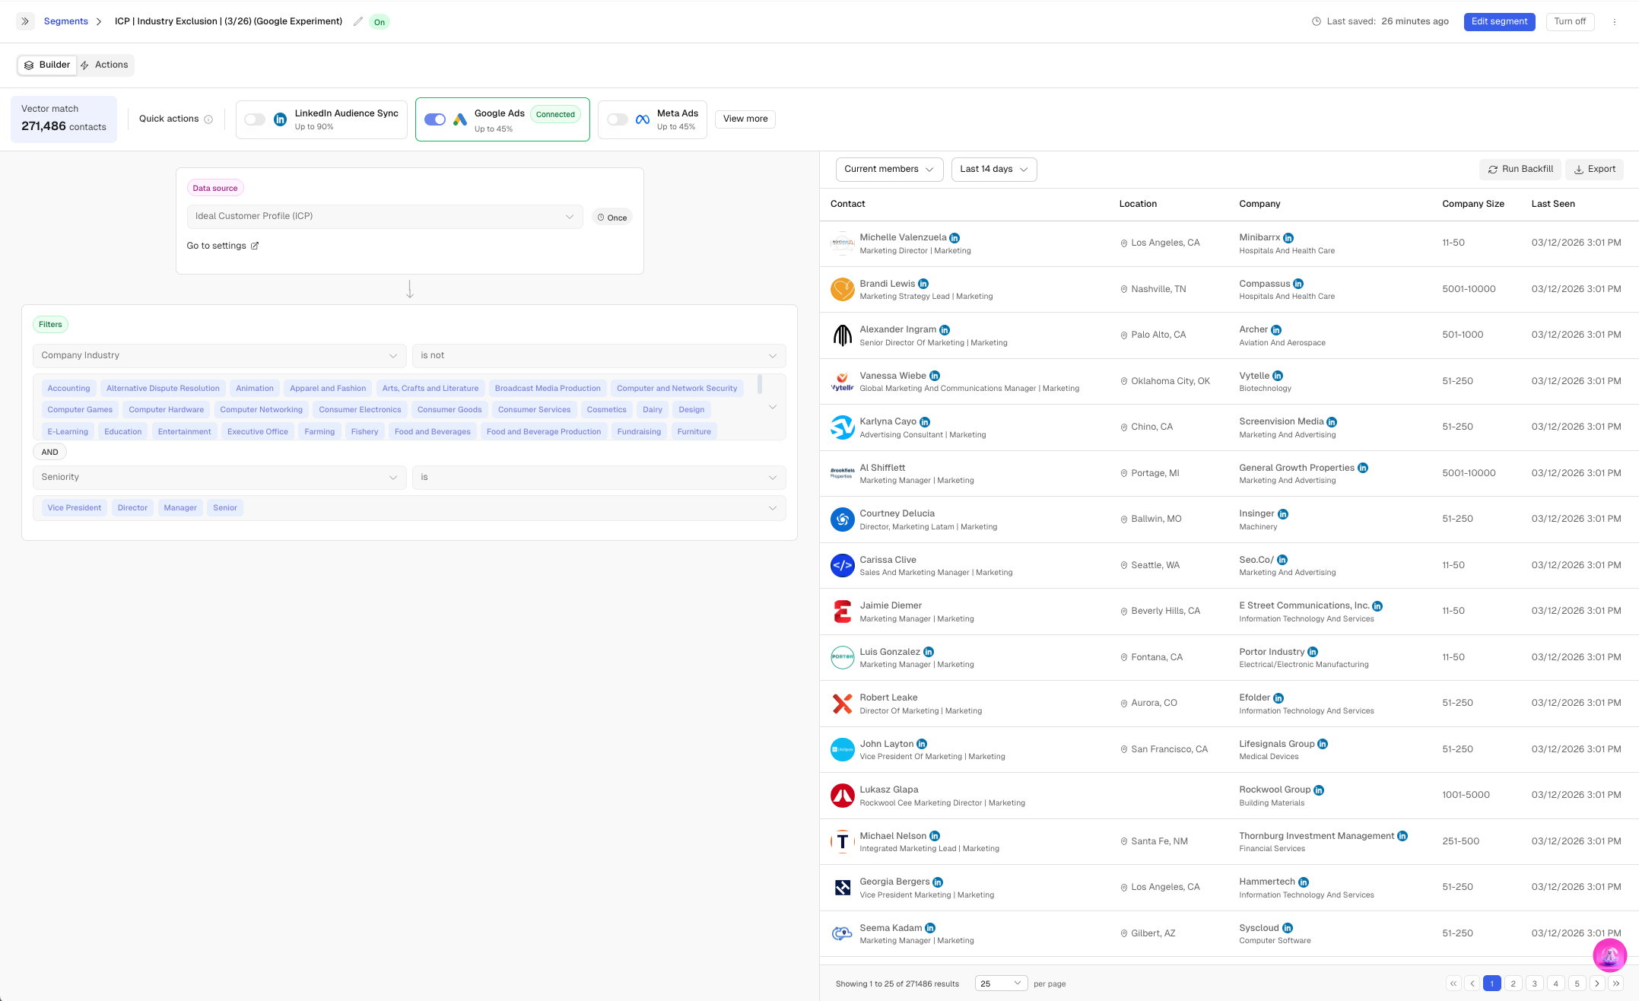
Task: Expand the sidebar with double-chevron icon
Action: tap(25, 21)
